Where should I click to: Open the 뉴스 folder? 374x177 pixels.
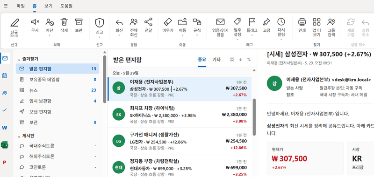(x=58, y=90)
